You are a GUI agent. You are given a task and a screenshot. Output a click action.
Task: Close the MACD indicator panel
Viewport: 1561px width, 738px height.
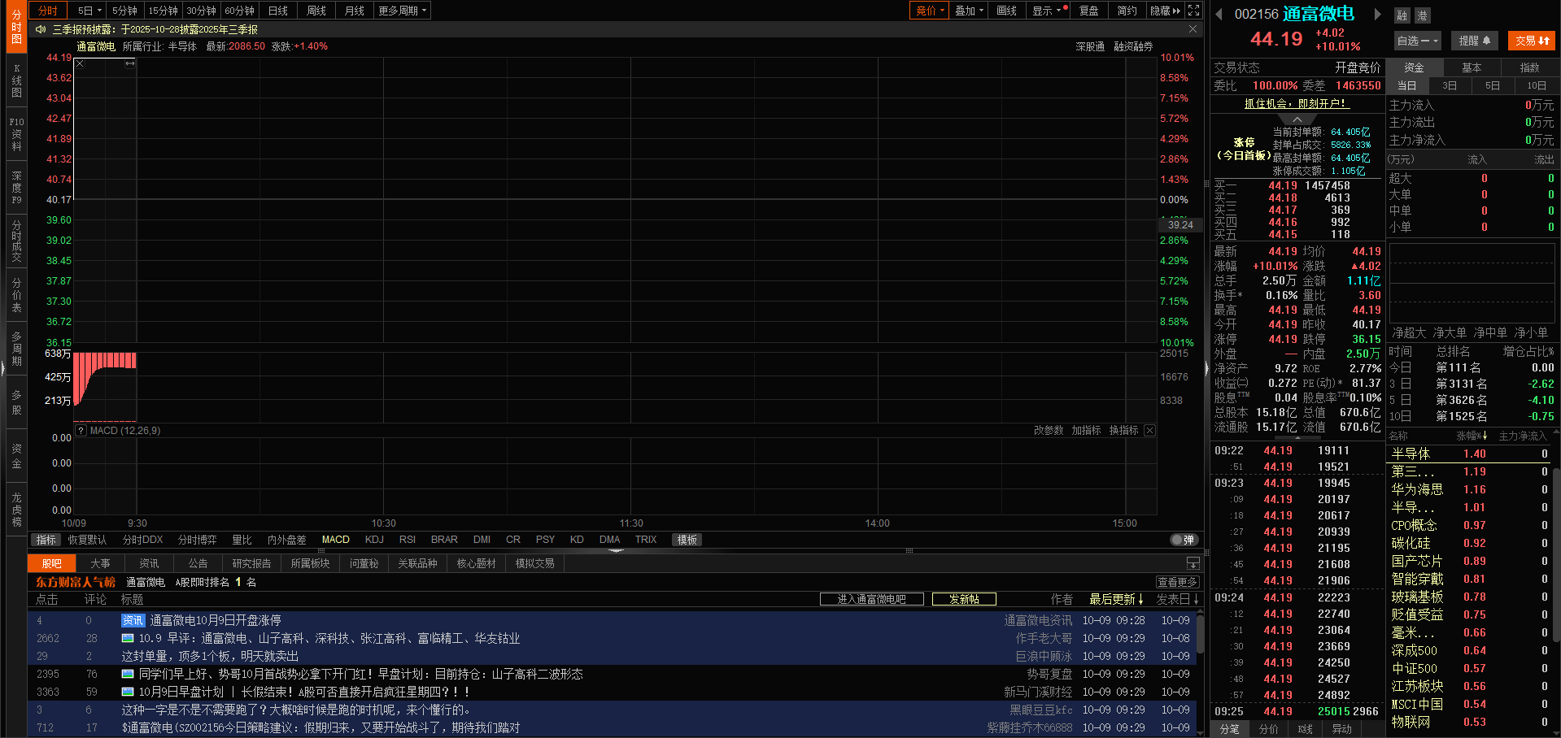(x=1149, y=431)
